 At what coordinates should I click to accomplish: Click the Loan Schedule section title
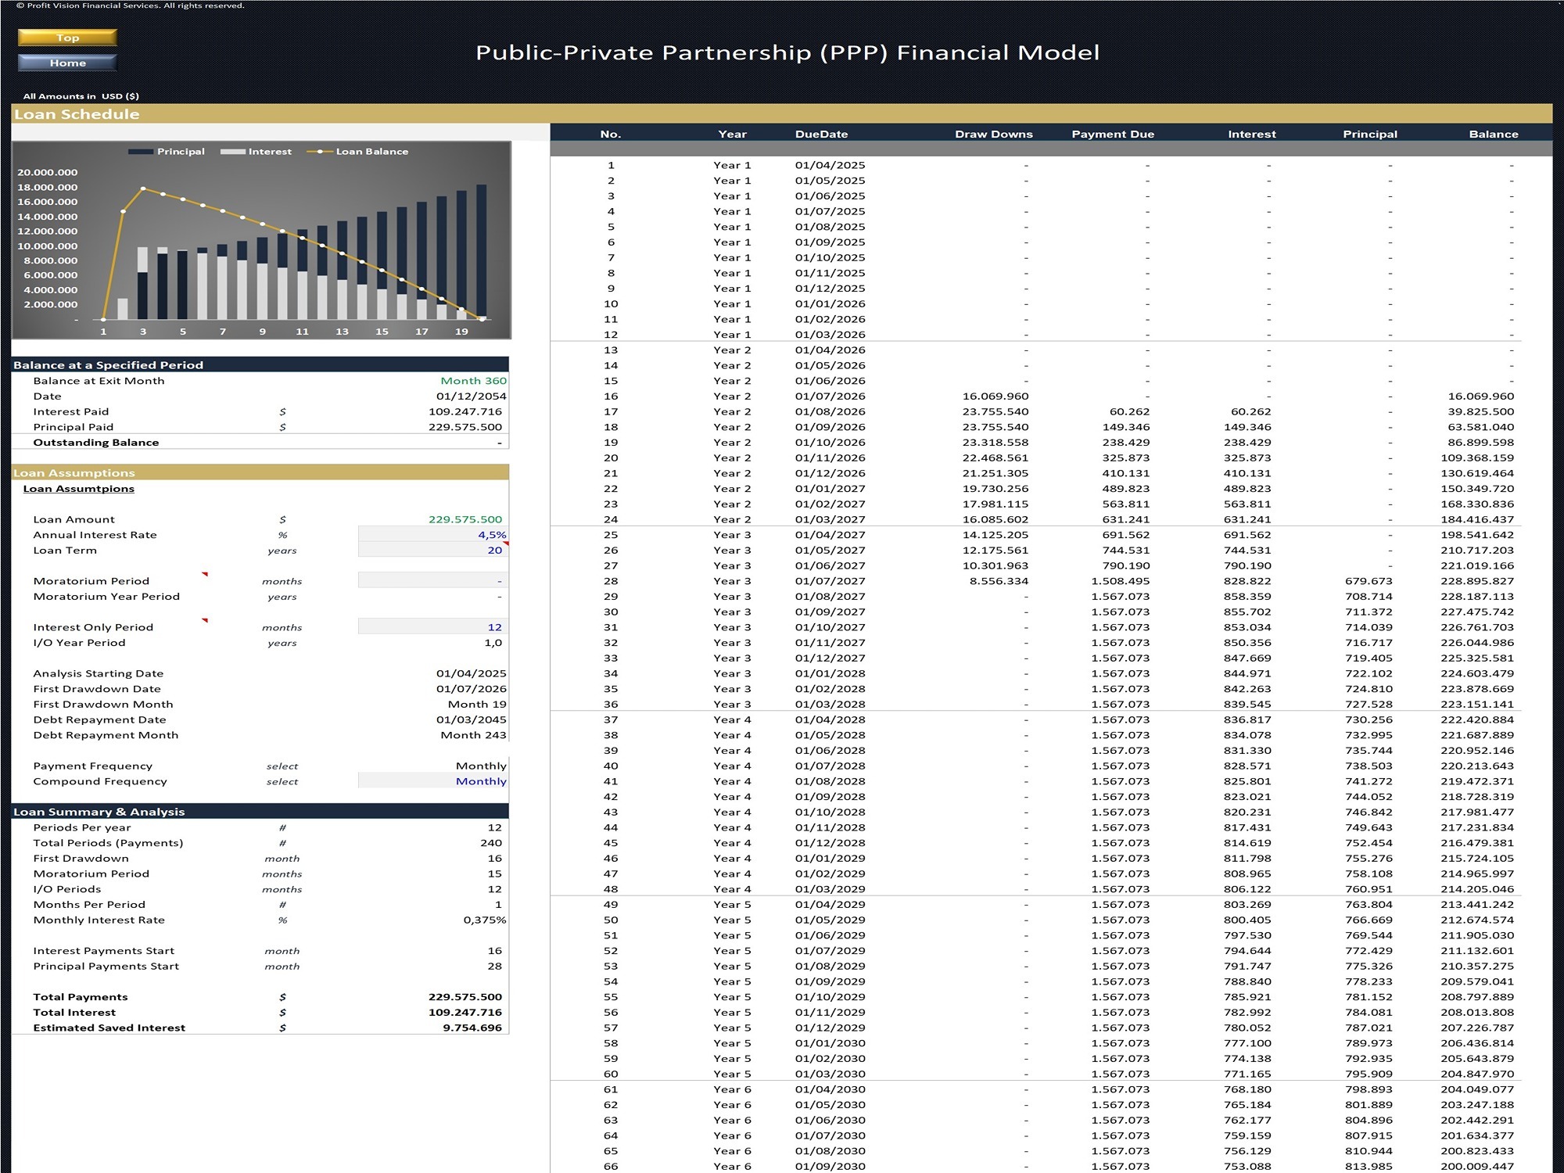[x=77, y=114]
